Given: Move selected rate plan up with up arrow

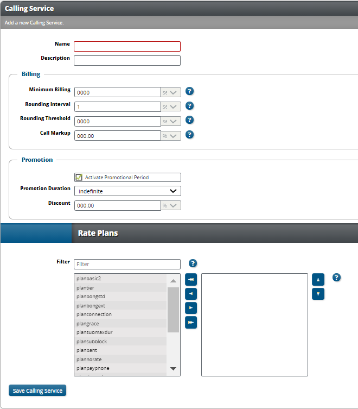Looking at the screenshot, I should pyautogui.click(x=318, y=279).
